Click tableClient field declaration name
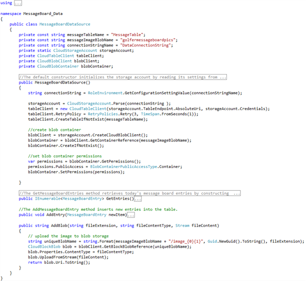The width and height of the screenshot is (306, 281). click(89, 56)
